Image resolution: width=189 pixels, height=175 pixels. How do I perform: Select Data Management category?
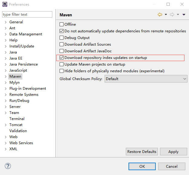(26, 34)
